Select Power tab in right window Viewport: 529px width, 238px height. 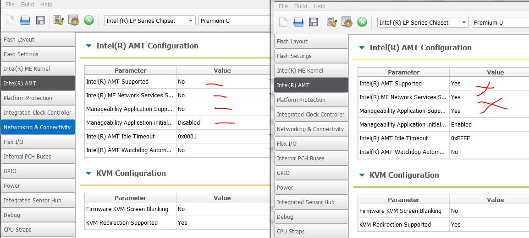pyautogui.click(x=311, y=188)
